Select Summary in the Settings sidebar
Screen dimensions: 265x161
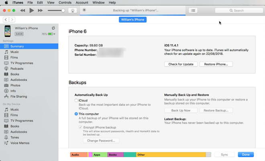pyautogui.click(x=29, y=46)
